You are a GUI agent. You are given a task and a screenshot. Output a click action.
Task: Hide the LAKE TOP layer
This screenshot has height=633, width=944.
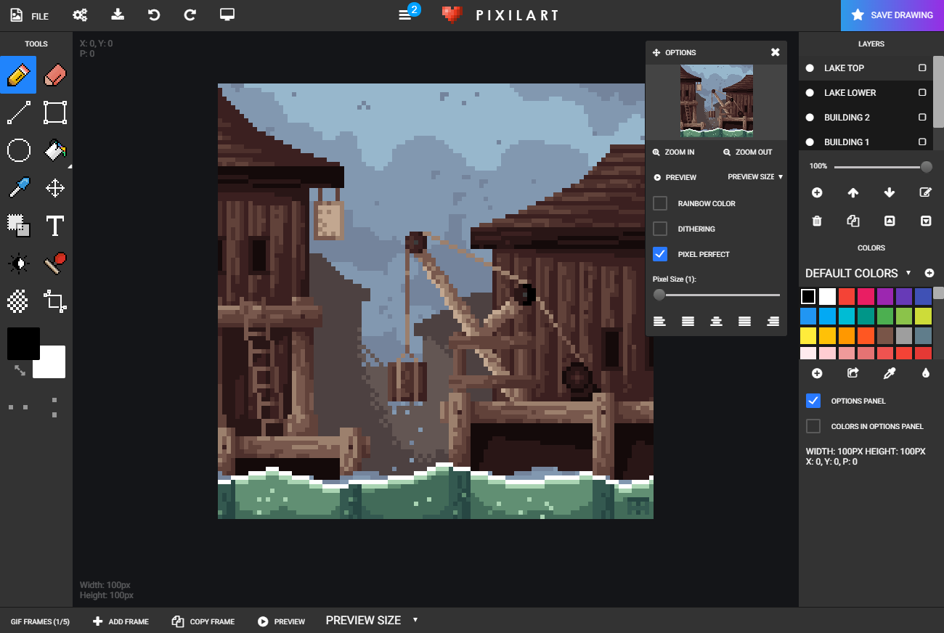[809, 68]
